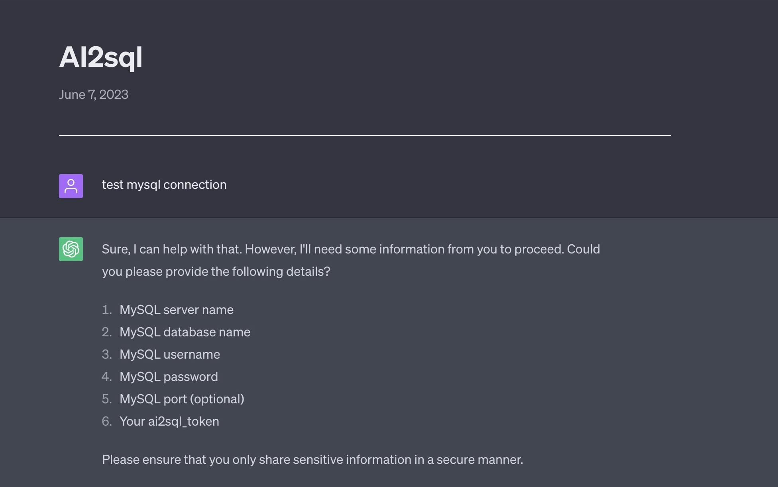Click the number 6 list marker

107,421
